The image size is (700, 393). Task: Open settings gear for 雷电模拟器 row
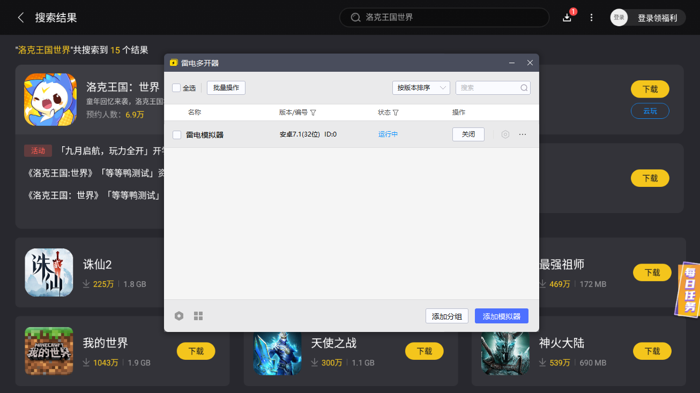(x=505, y=134)
